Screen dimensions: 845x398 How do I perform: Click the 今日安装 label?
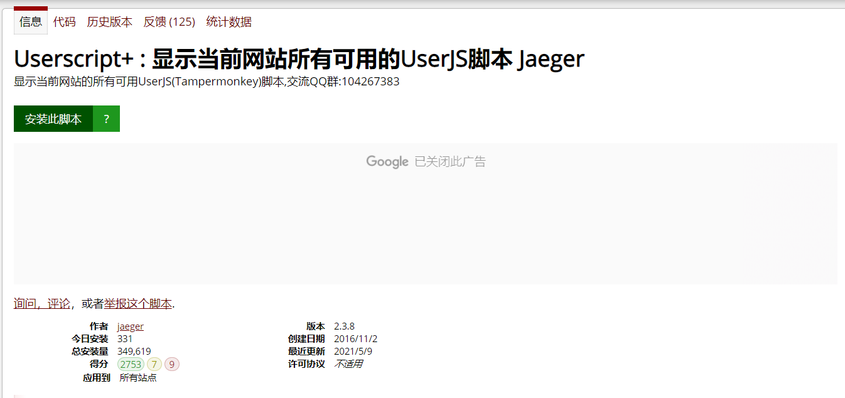pos(90,339)
